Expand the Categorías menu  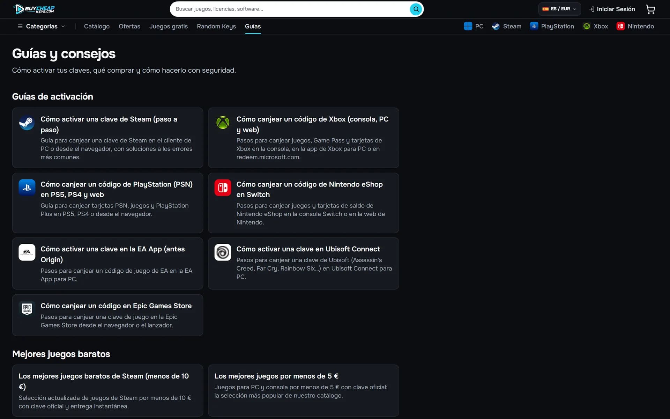(x=41, y=26)
